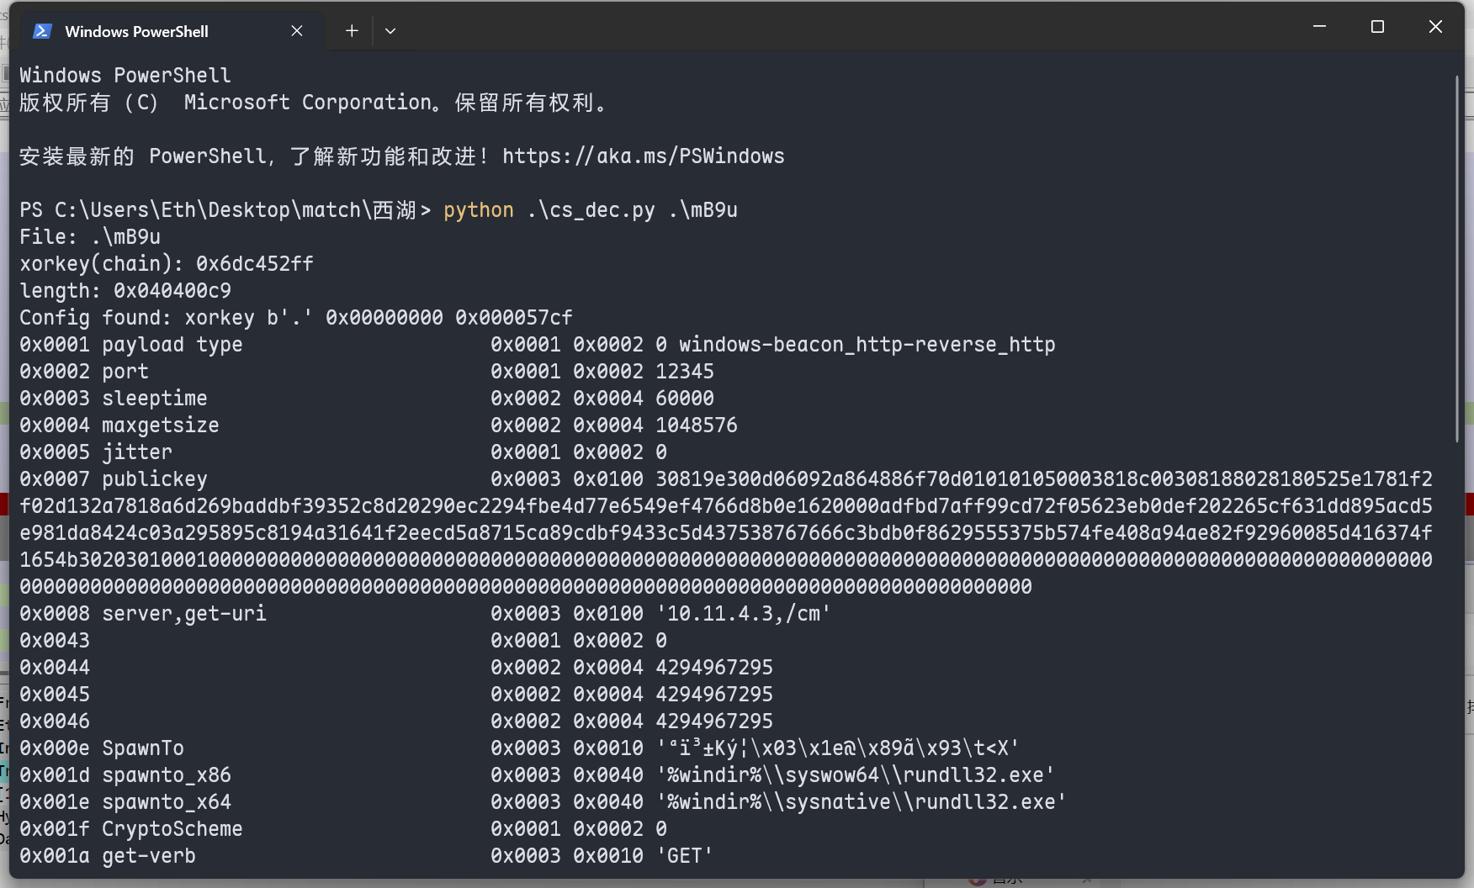Select the Windows PowerShell tab title
The height and width of the screenshot is (888, 1474).
pos(136,31)
